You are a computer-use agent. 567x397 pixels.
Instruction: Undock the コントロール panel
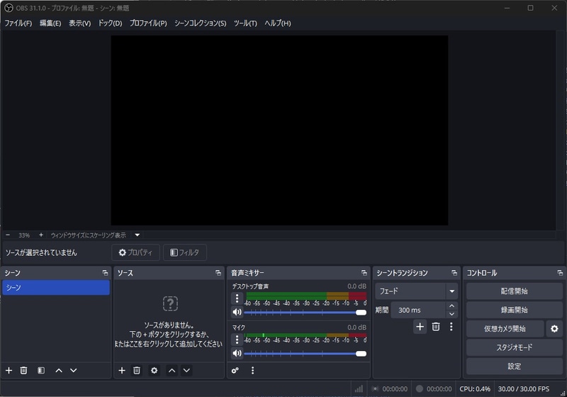(x=560, y=273)
